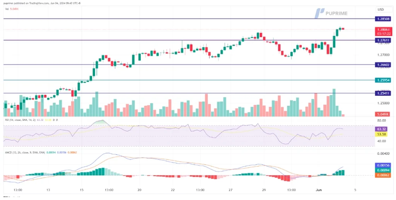Select the 1.25411 price level label

point(383,93)
